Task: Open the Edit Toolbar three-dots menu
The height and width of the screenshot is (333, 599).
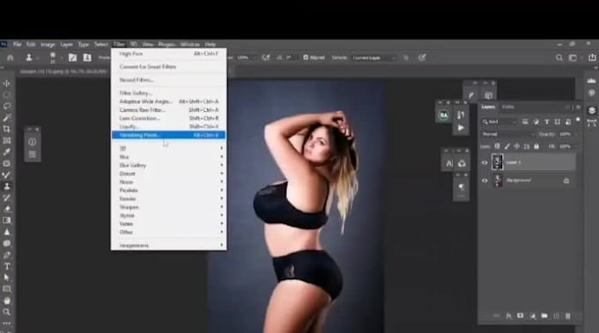Action: click(6, 323)
